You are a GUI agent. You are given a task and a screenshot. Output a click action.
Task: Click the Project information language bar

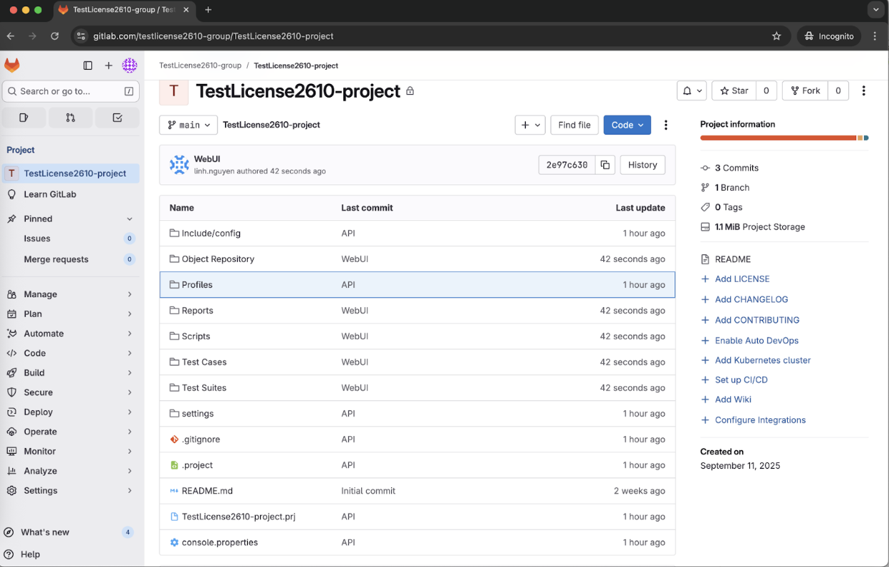point(784,139)
